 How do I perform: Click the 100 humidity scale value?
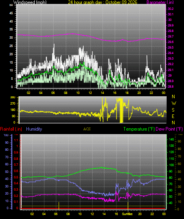(6, 135)
